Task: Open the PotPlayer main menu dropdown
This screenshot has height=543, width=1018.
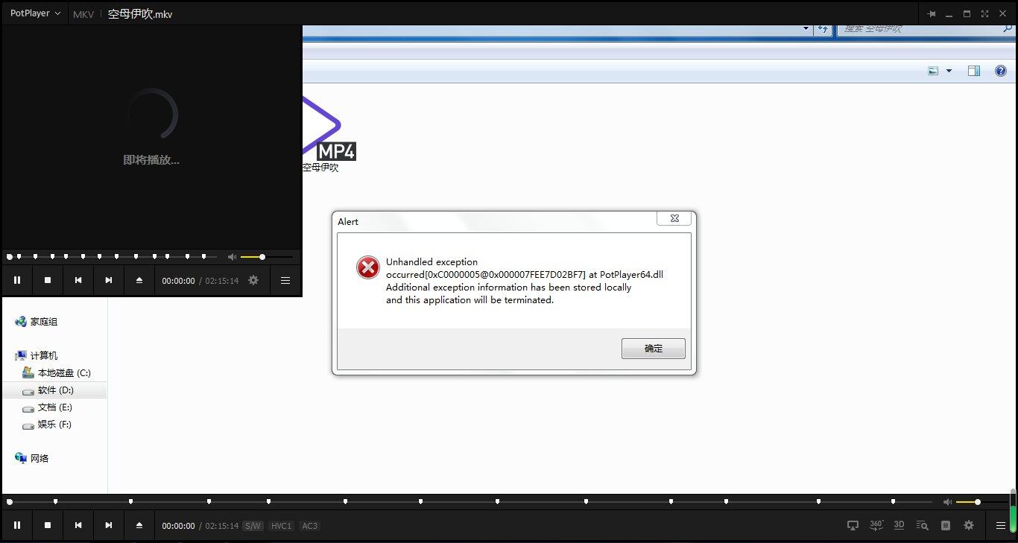Action: coord(35,13)
